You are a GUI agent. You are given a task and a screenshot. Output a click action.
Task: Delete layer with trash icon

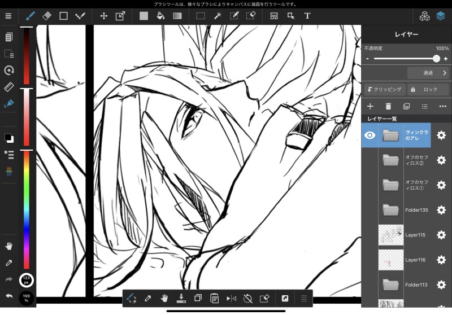[388, 106]
